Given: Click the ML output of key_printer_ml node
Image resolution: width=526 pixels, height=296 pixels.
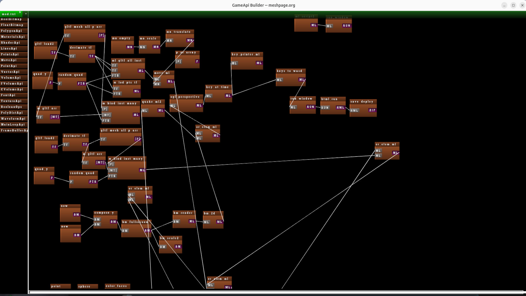Looking at the screenshot, I should click(x=258, y=63).
